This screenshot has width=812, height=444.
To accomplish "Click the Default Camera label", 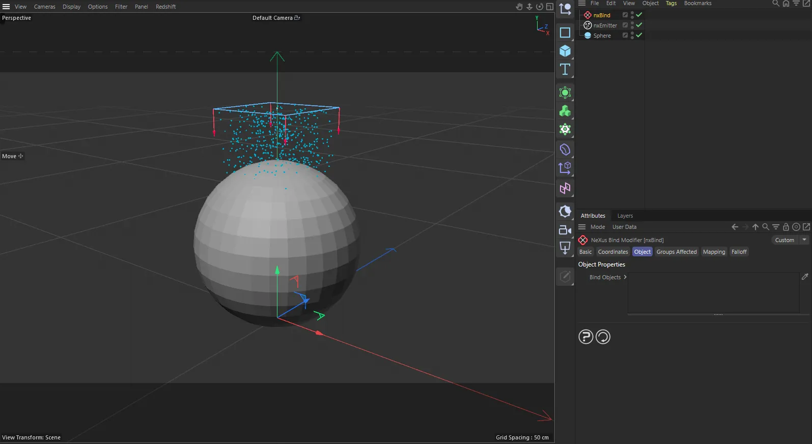I will pos(273,18).
